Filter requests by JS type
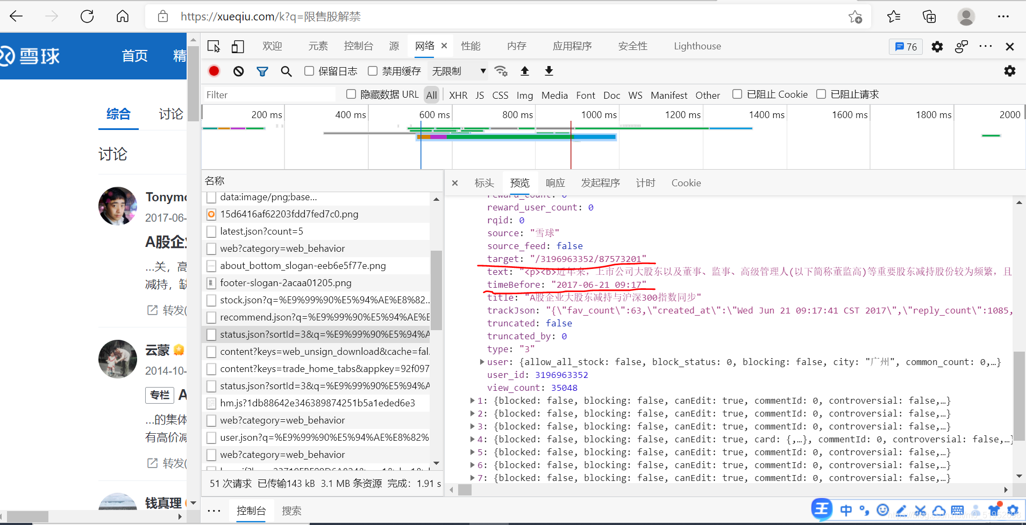The image size is (1026, 525). [x=480, y=95]
